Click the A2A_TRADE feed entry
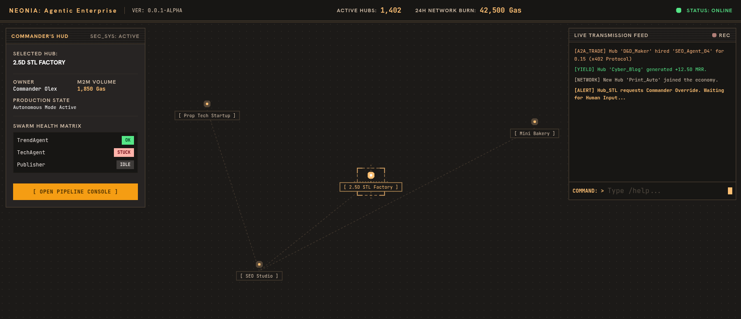Viewport: 741px width, 319px height. (649, 55)
